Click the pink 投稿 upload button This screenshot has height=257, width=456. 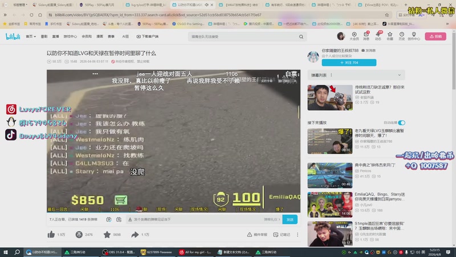point(435,37)
